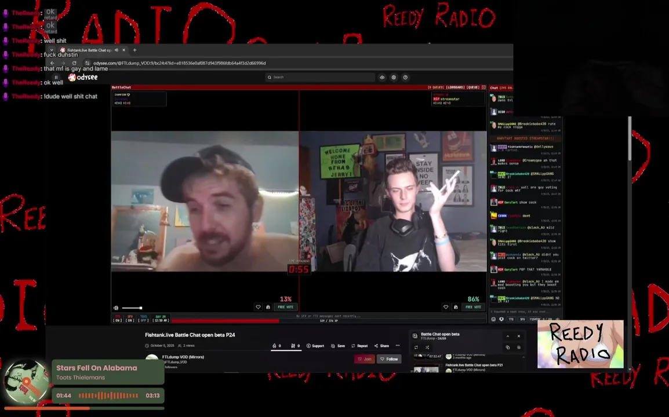Follow the FTLdump VOD channel

point(388,359)
